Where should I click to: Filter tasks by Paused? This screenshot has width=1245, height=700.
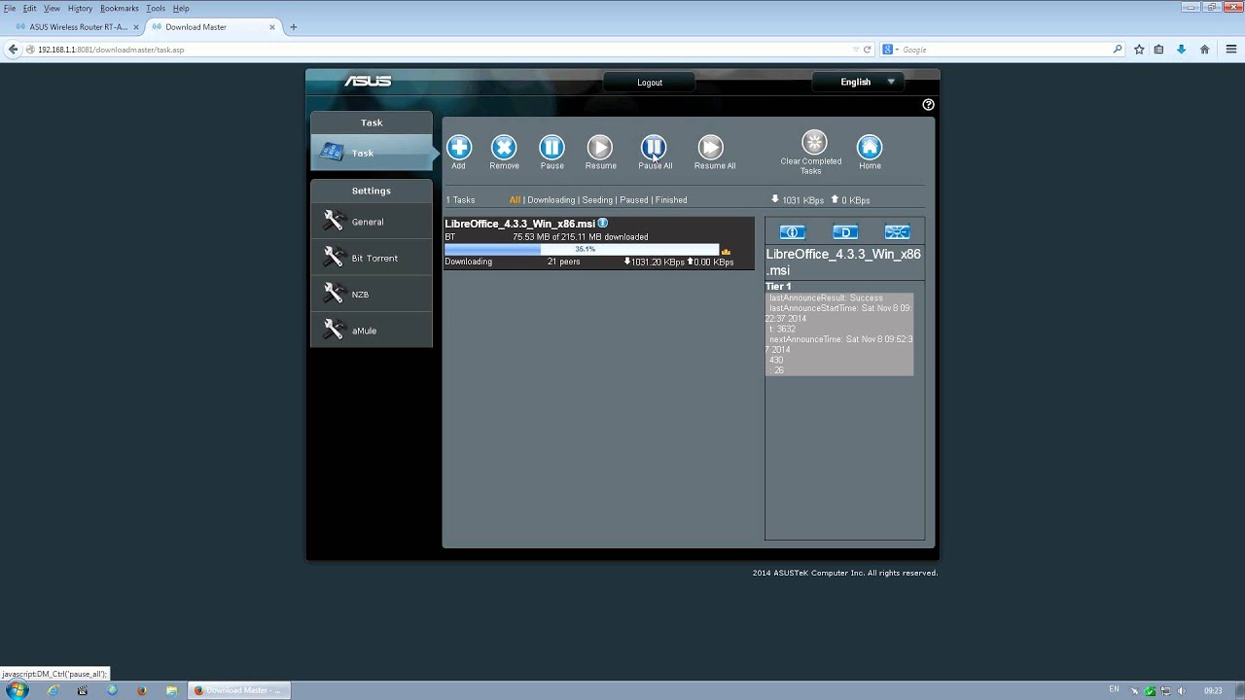[634, 200]
